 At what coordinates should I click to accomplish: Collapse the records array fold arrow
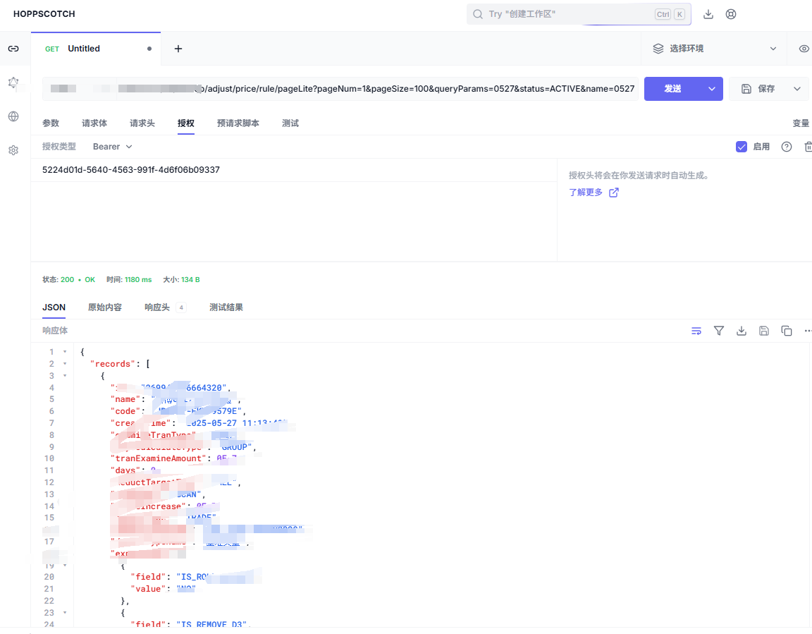(65, 364)
